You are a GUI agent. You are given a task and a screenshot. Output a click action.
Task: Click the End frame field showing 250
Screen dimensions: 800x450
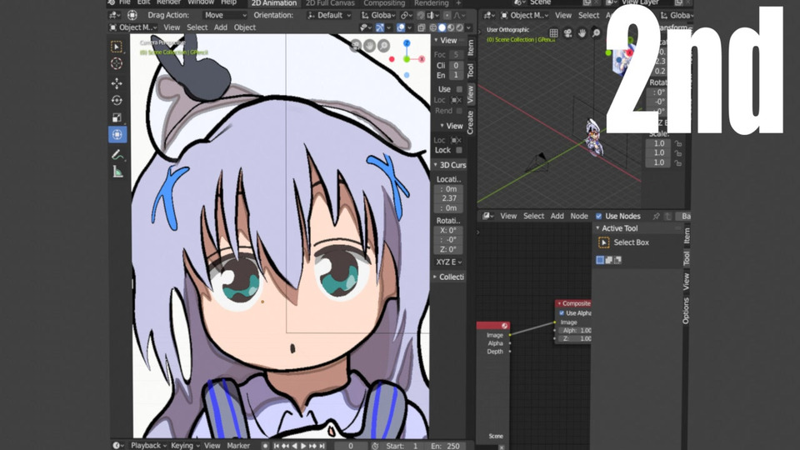pyautogui.click(x=445, y=446)
